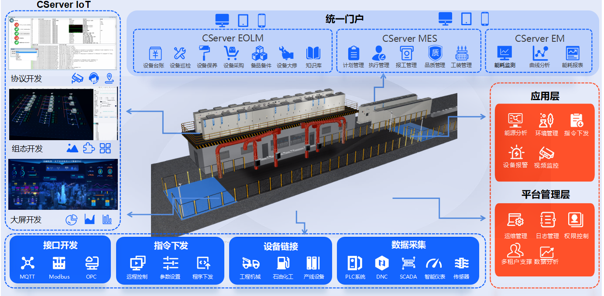Open 能源分析 in application layer
This screenshot has width=604, height=296.
click(515, 120)
